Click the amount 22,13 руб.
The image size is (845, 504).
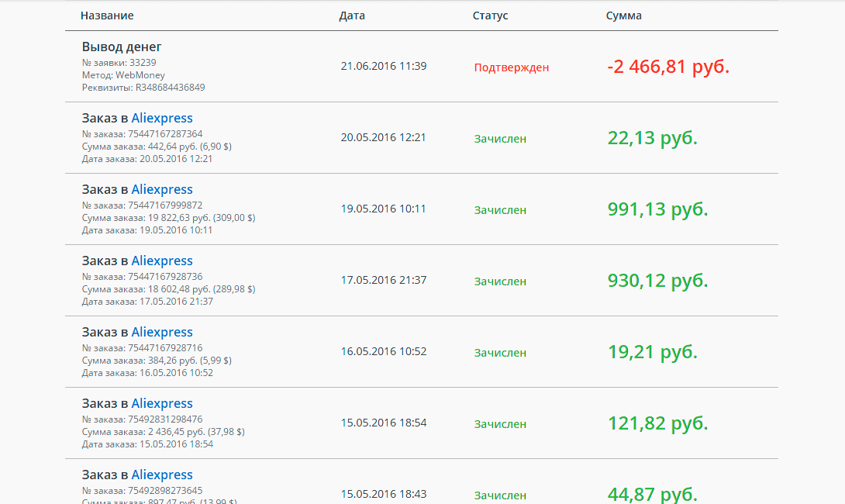(653, 138)
